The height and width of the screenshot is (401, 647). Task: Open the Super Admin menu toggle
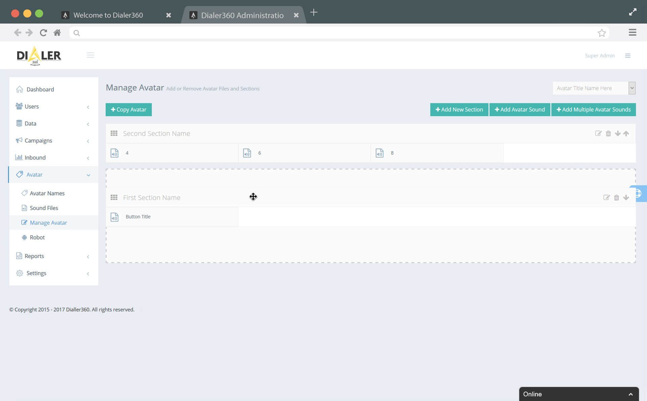point(627,55)
